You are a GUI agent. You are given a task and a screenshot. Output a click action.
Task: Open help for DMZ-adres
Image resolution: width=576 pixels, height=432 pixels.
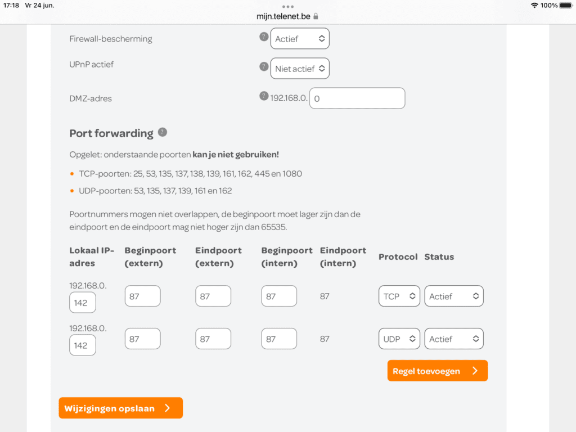click(264, 96)
